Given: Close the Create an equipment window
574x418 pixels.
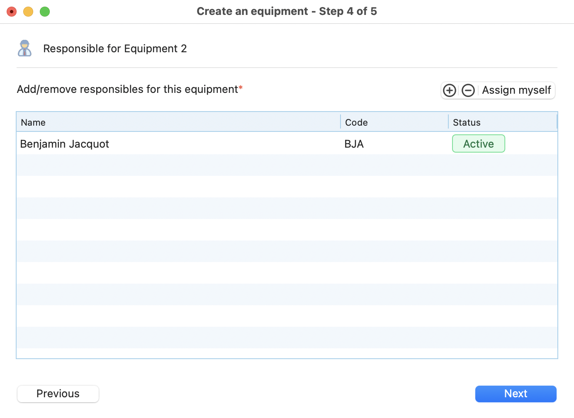Looking at the screenshot, I should point(12,12).
